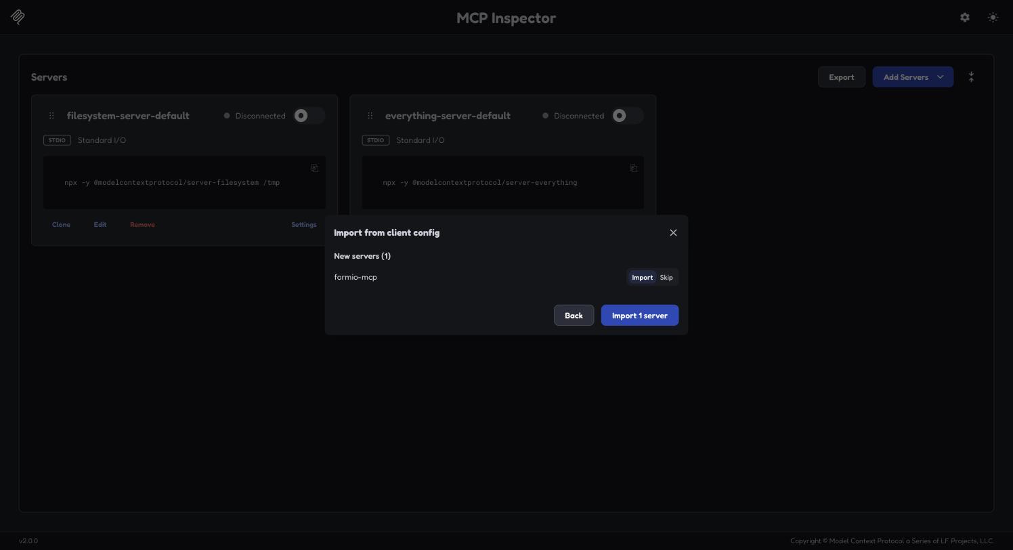Click the Export button
Viewport: 1013px width, 550px height.
(x=842, y=77)
